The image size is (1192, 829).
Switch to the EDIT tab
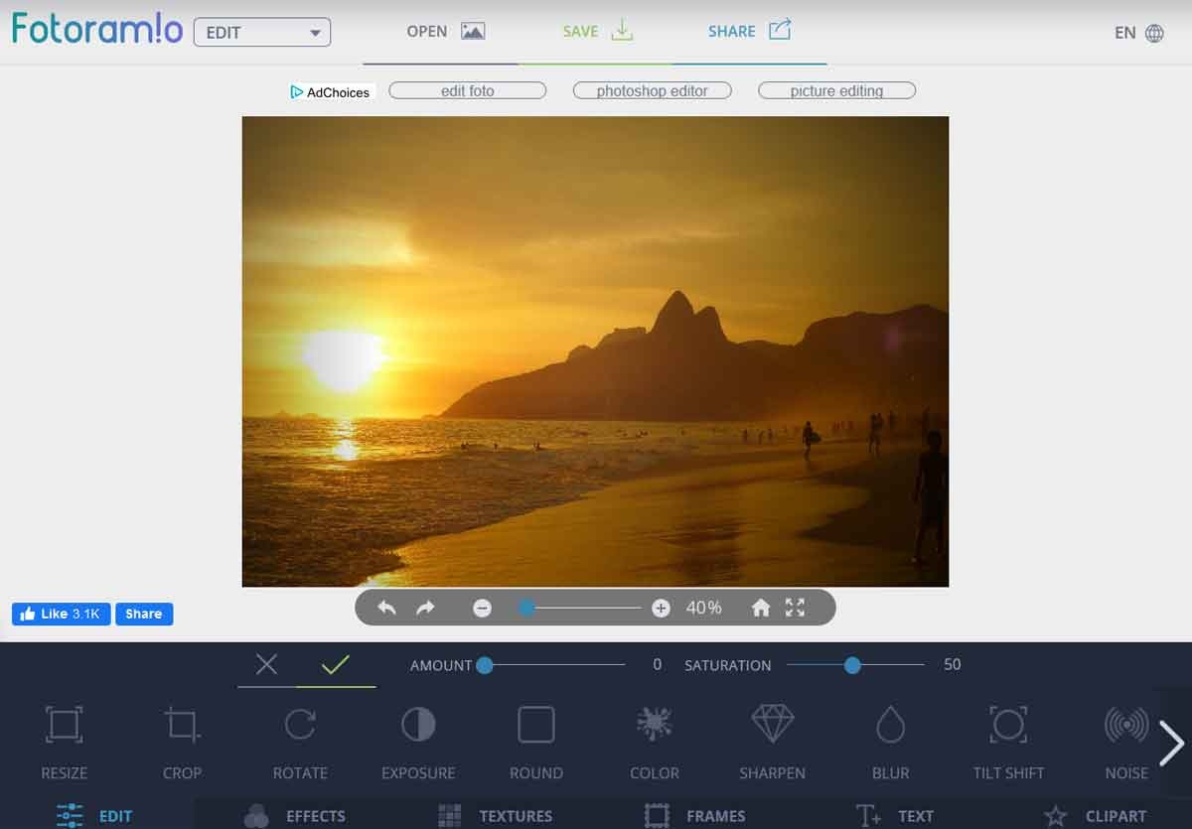(95, 816)
